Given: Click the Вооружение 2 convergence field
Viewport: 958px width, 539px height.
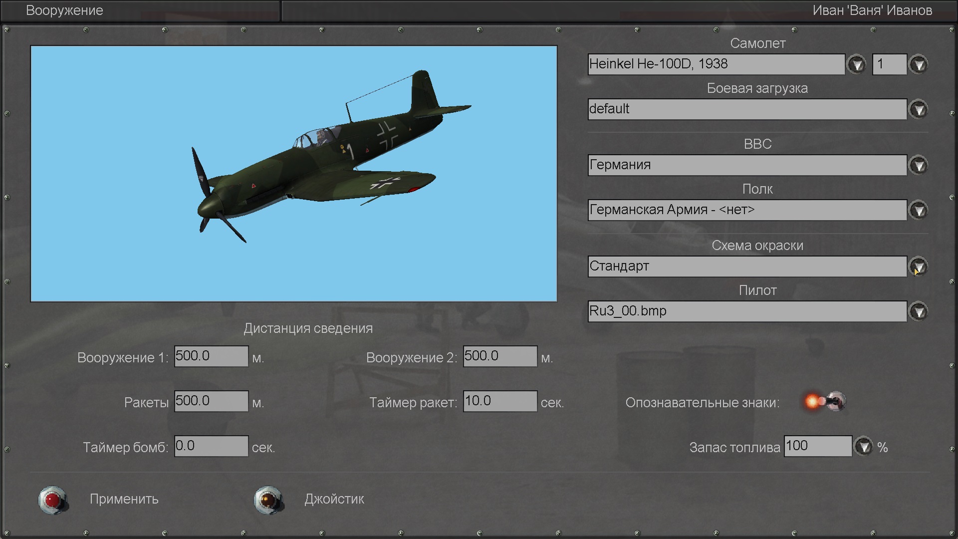Looking at the screenshot, I should point(500,356).
